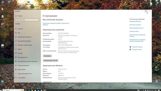The image size is (161, 91).
Task: Click the Характеристики устройства heading
Action: click(54, 30)
